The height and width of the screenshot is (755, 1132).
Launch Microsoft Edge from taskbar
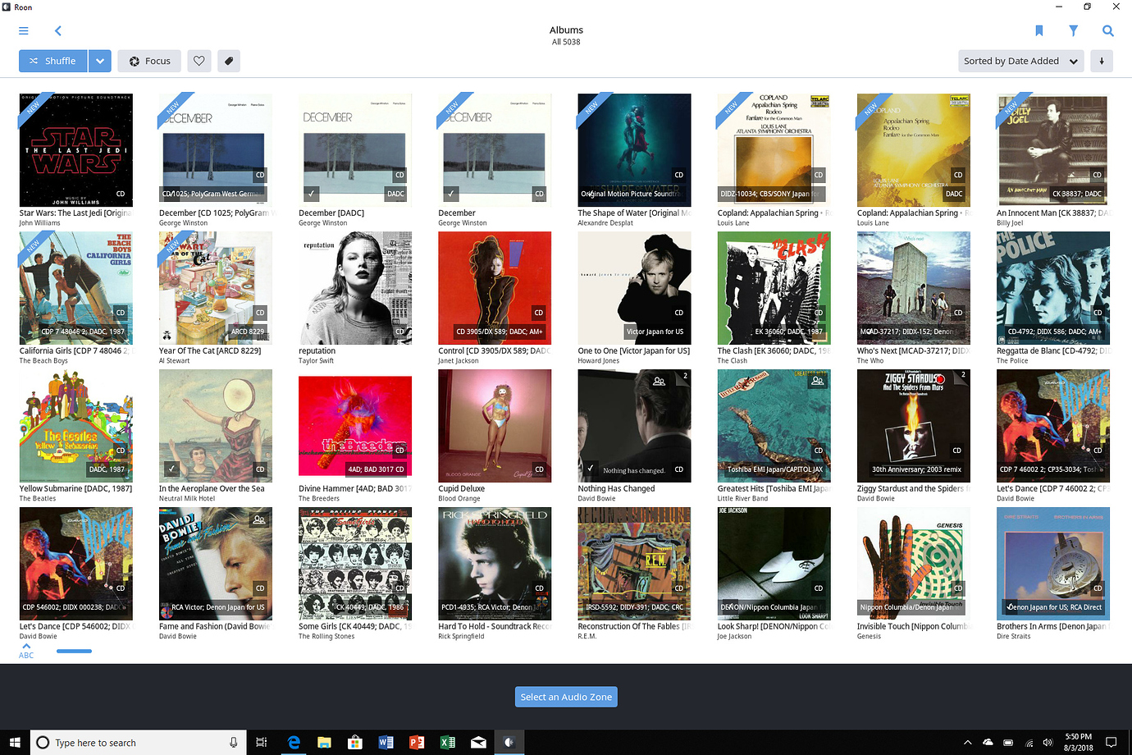click(294, 742)
